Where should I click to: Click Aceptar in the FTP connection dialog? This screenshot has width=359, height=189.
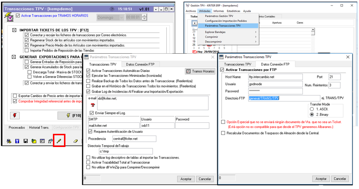321,179
